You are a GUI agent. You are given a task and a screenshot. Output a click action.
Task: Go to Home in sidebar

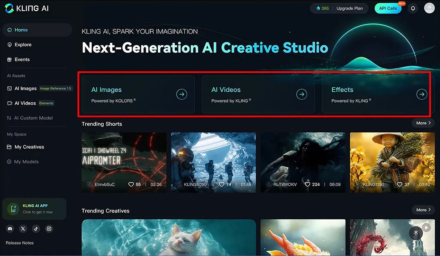37,30
